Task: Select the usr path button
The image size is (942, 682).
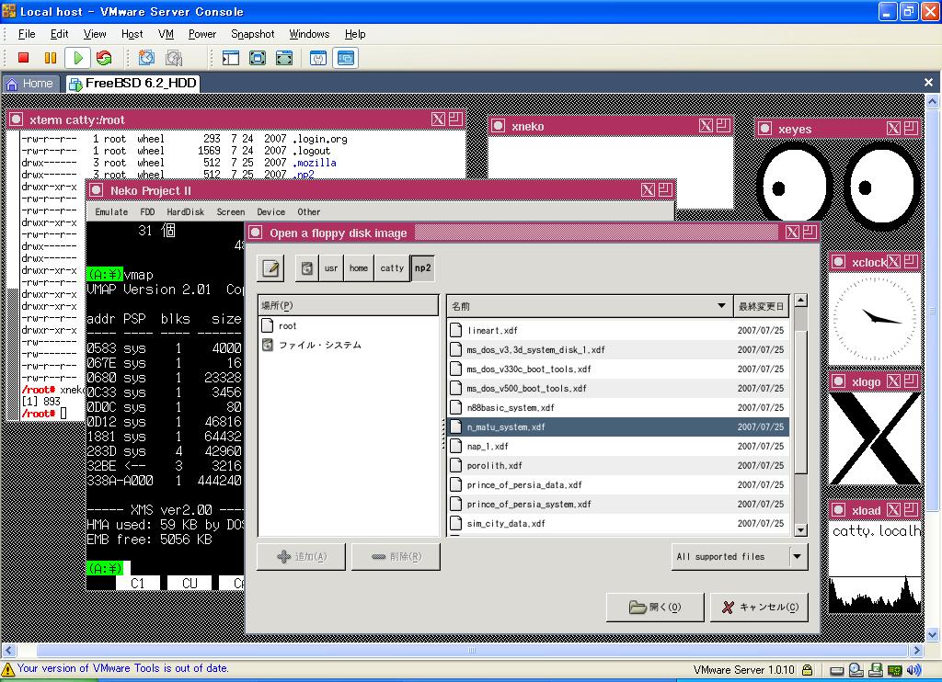Action: click(331, 267)
